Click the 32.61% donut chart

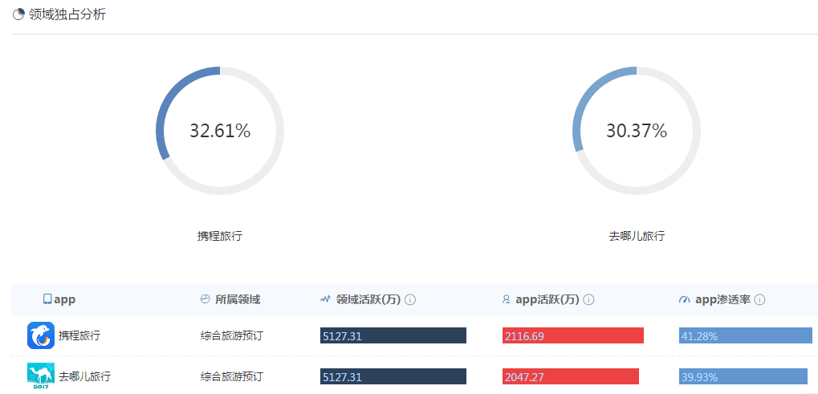(x=220, y=131)
